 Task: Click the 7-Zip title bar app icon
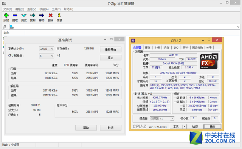point(4,3)
